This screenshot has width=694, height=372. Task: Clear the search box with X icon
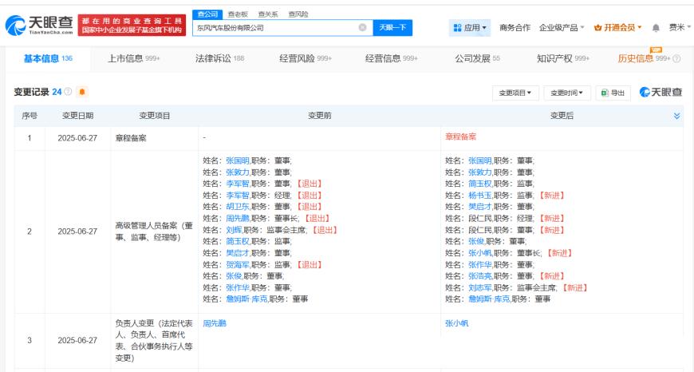pos(362,27)
